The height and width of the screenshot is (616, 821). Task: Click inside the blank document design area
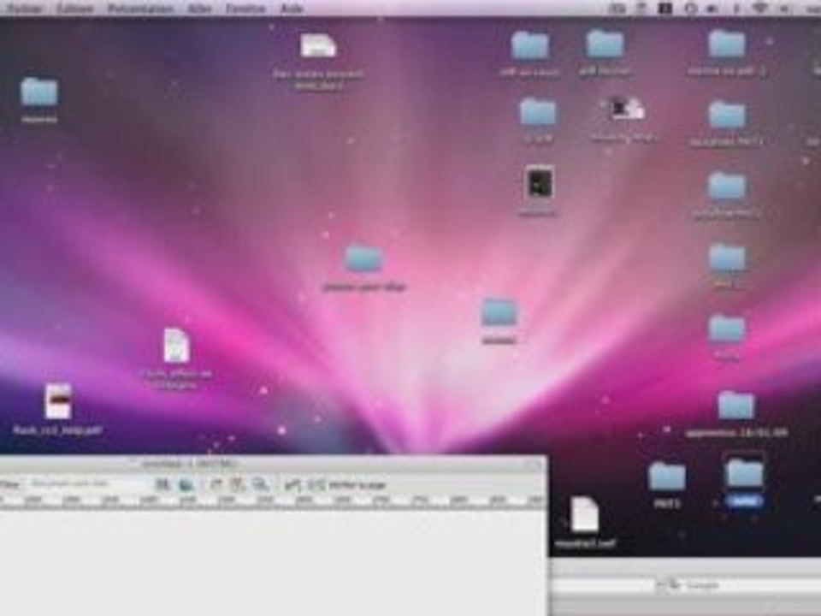coord(272,563)
